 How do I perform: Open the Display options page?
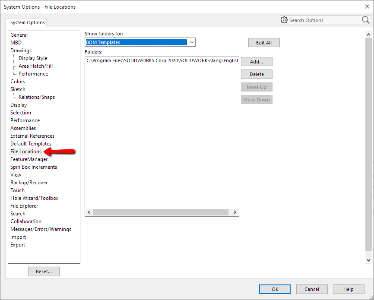coord(19,105)
